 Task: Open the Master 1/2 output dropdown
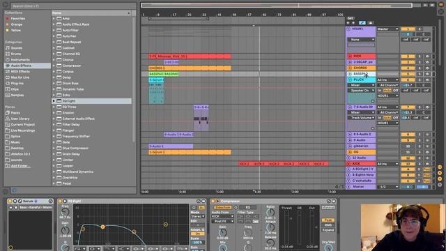tap(388, 187)
